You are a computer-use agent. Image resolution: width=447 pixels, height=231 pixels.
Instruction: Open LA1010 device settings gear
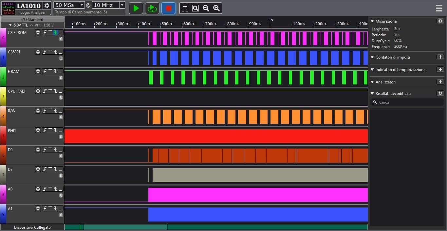click(x=47, y=6)
